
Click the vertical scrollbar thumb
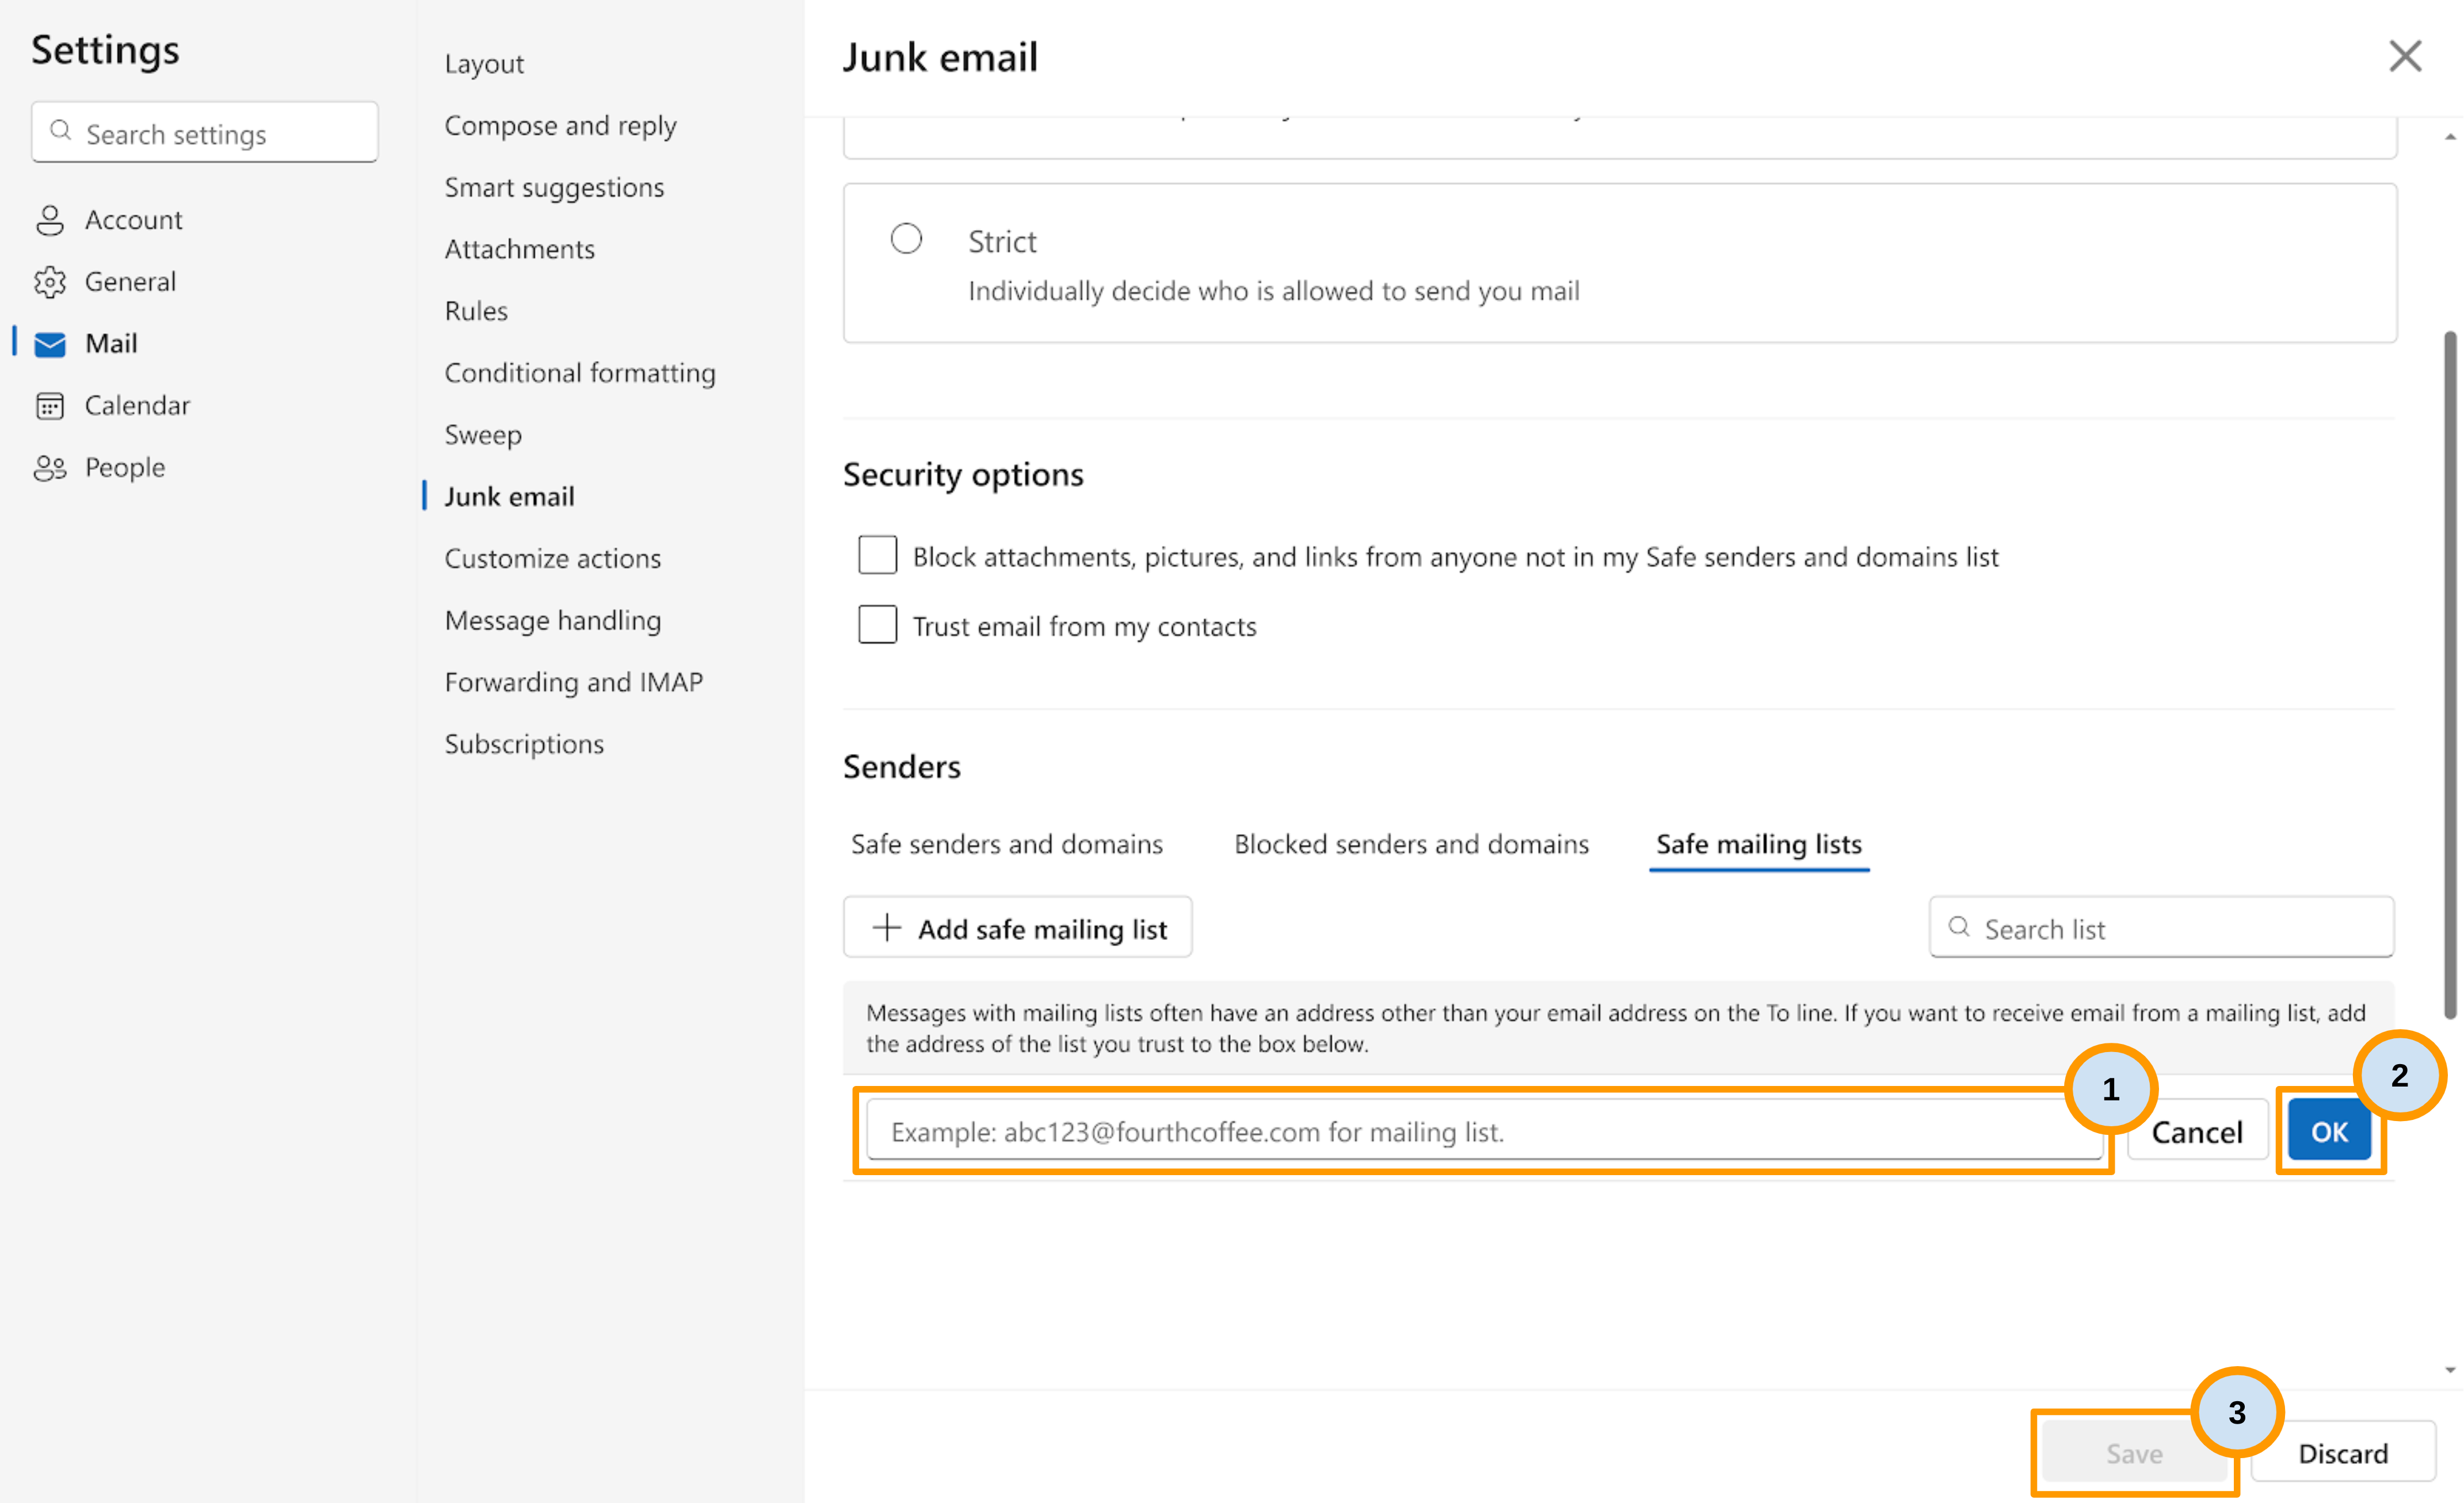pyautogui.click(x=2450, y=675)
